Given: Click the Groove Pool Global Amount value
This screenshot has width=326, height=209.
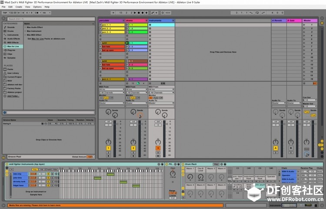Looking at the screenshot, I should pyautogui.click(x=90, y=157).
